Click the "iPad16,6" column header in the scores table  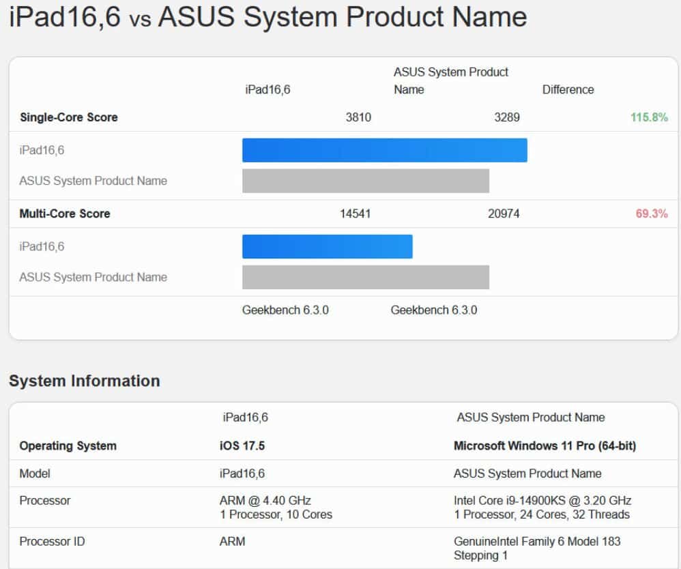tap(268, 89)
